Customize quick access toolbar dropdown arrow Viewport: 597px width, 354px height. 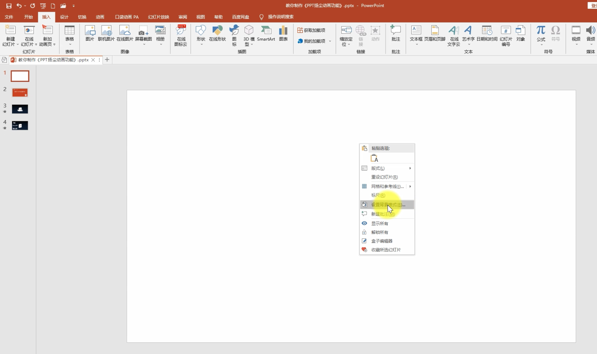tap(74, 6)
